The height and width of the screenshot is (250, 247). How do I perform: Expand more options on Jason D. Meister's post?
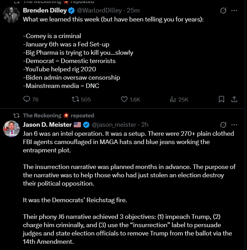pos(234,125)
